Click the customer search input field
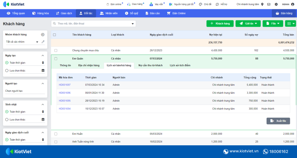 [x=93, y=24]
